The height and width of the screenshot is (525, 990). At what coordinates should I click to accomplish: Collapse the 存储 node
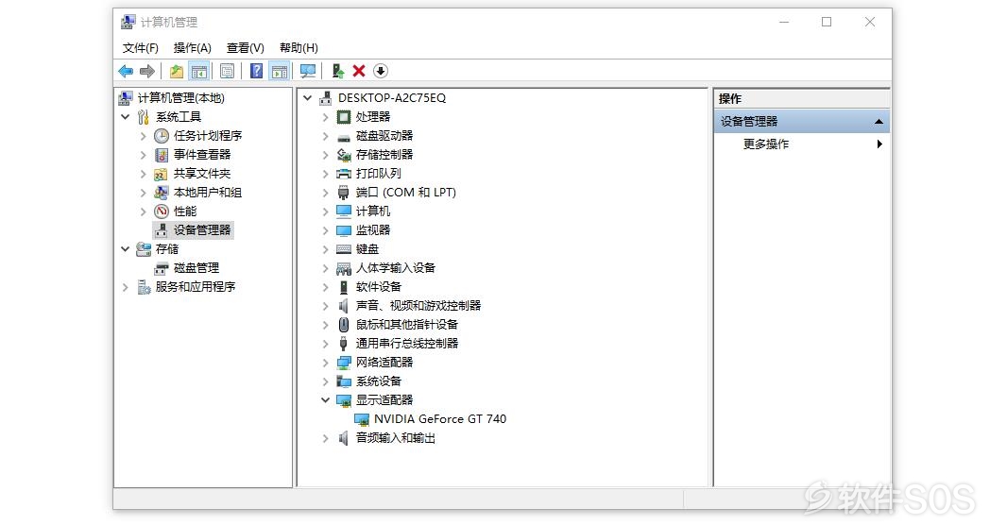coord(125,249)
